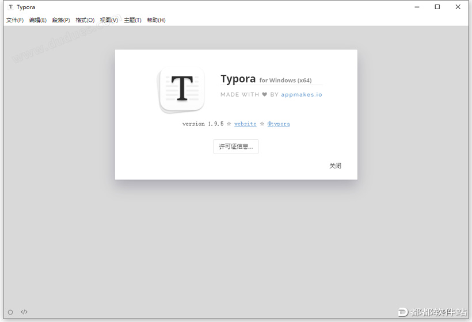Minimize the Typora window
Image resolution: width=472 pixels, height=322 pixels.
pos(417,7)
